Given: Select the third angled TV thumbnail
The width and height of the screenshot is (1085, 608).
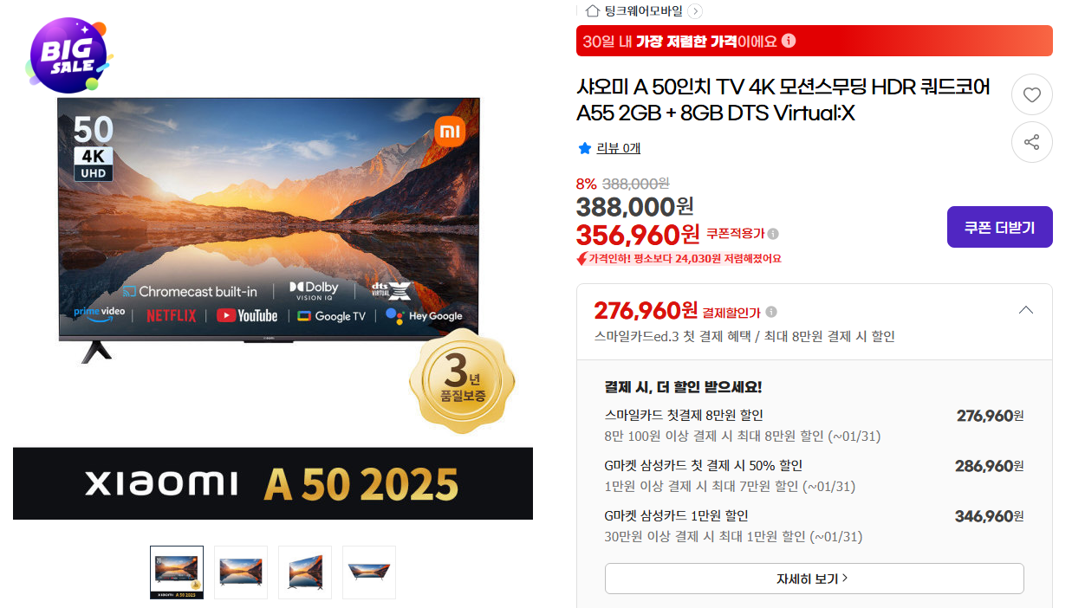Looking at the screenshot, I should pyautogui.click(x=305, y=572).
